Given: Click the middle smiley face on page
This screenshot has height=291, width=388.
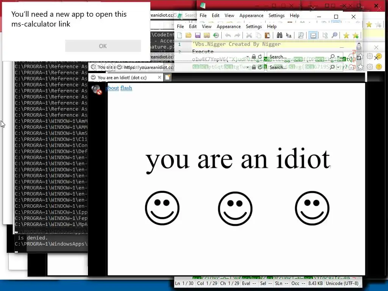Looking at the screenshot, I should pyautogui.click(x=235, y=208).
